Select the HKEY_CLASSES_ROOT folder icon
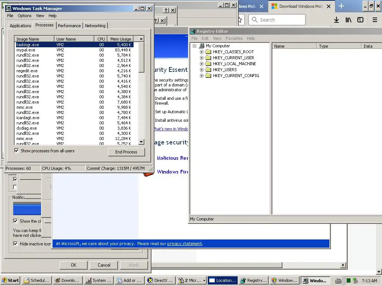Image resolution: width=382 pixels, height=286 pixels. 208,52
